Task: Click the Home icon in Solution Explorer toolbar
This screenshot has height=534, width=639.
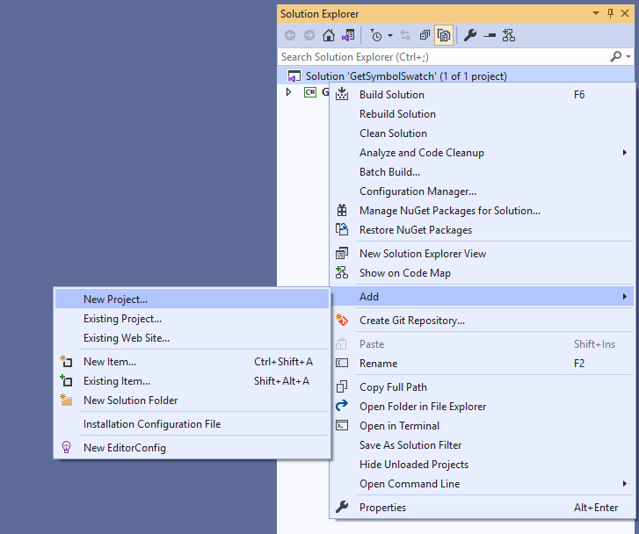Action: click(x=329, y=35)
